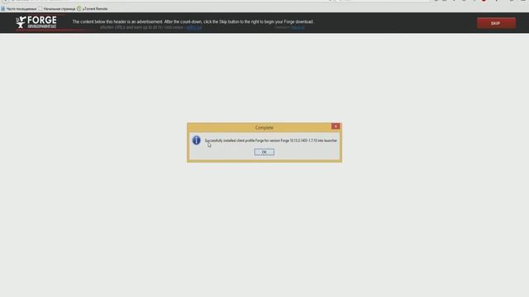
Task: Close the Complete dialog with the X
Action: tap(336, 126)
